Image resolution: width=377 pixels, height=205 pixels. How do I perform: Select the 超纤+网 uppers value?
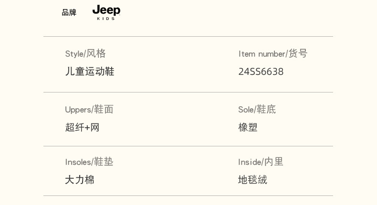[82, 127]
